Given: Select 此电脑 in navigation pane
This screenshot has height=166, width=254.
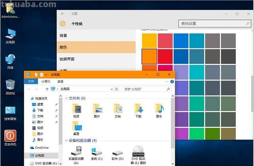Looking at the screenshot, I should 41,155.
